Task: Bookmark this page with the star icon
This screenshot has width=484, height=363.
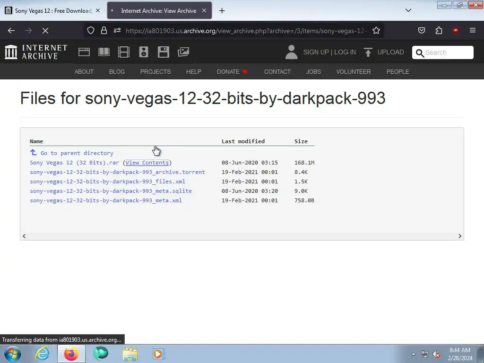Action: point(376,30)
